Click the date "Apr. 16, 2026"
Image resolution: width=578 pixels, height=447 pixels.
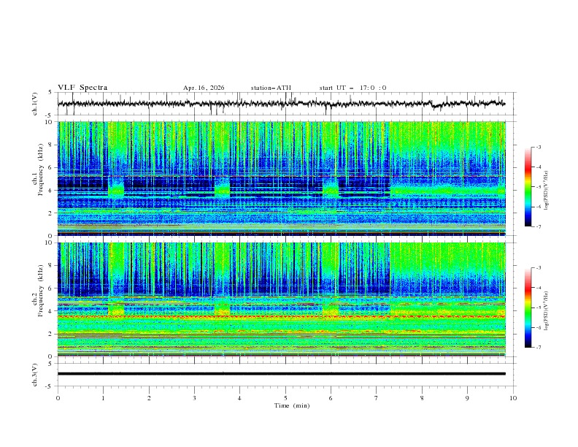point(204,88)
